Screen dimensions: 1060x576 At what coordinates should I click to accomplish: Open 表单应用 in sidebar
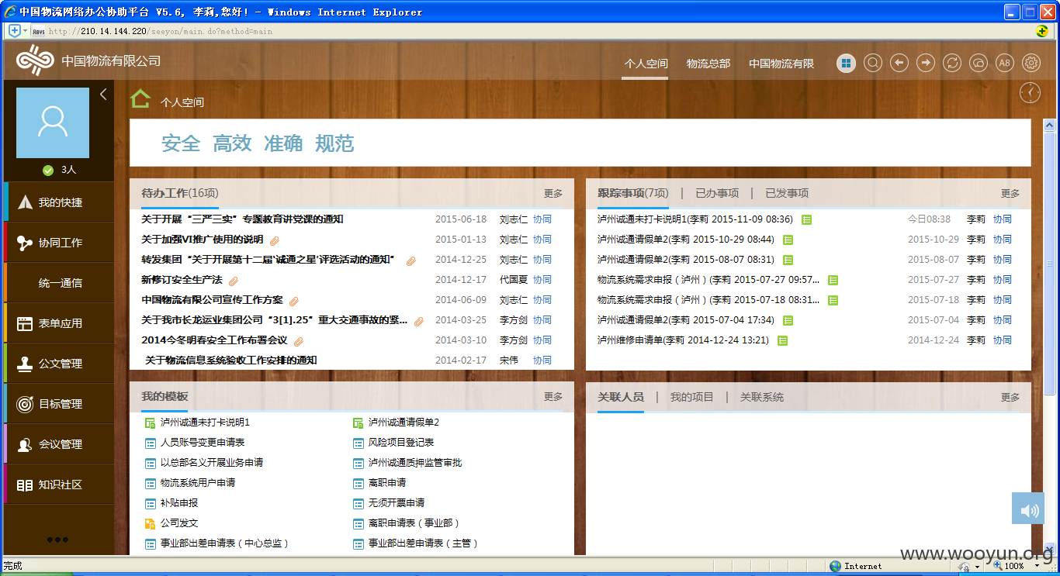point(59,323)
